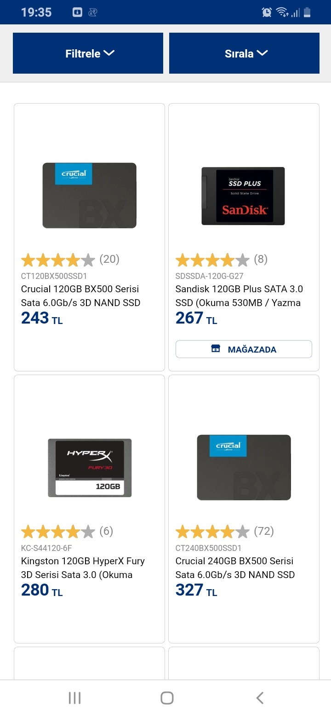Tap the Android home button icon
Screen dimensions: 331x718
click(x=167, y=698)
